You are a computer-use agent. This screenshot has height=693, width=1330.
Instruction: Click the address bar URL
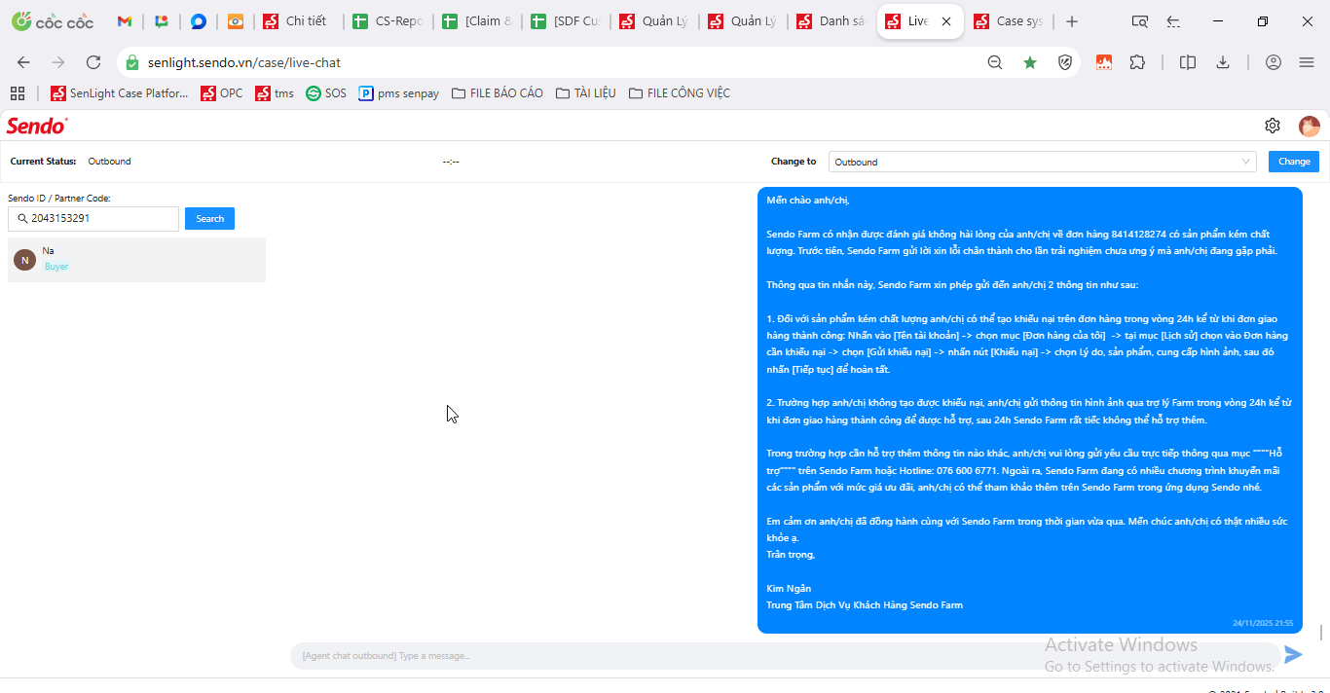(x=244, y=62)
